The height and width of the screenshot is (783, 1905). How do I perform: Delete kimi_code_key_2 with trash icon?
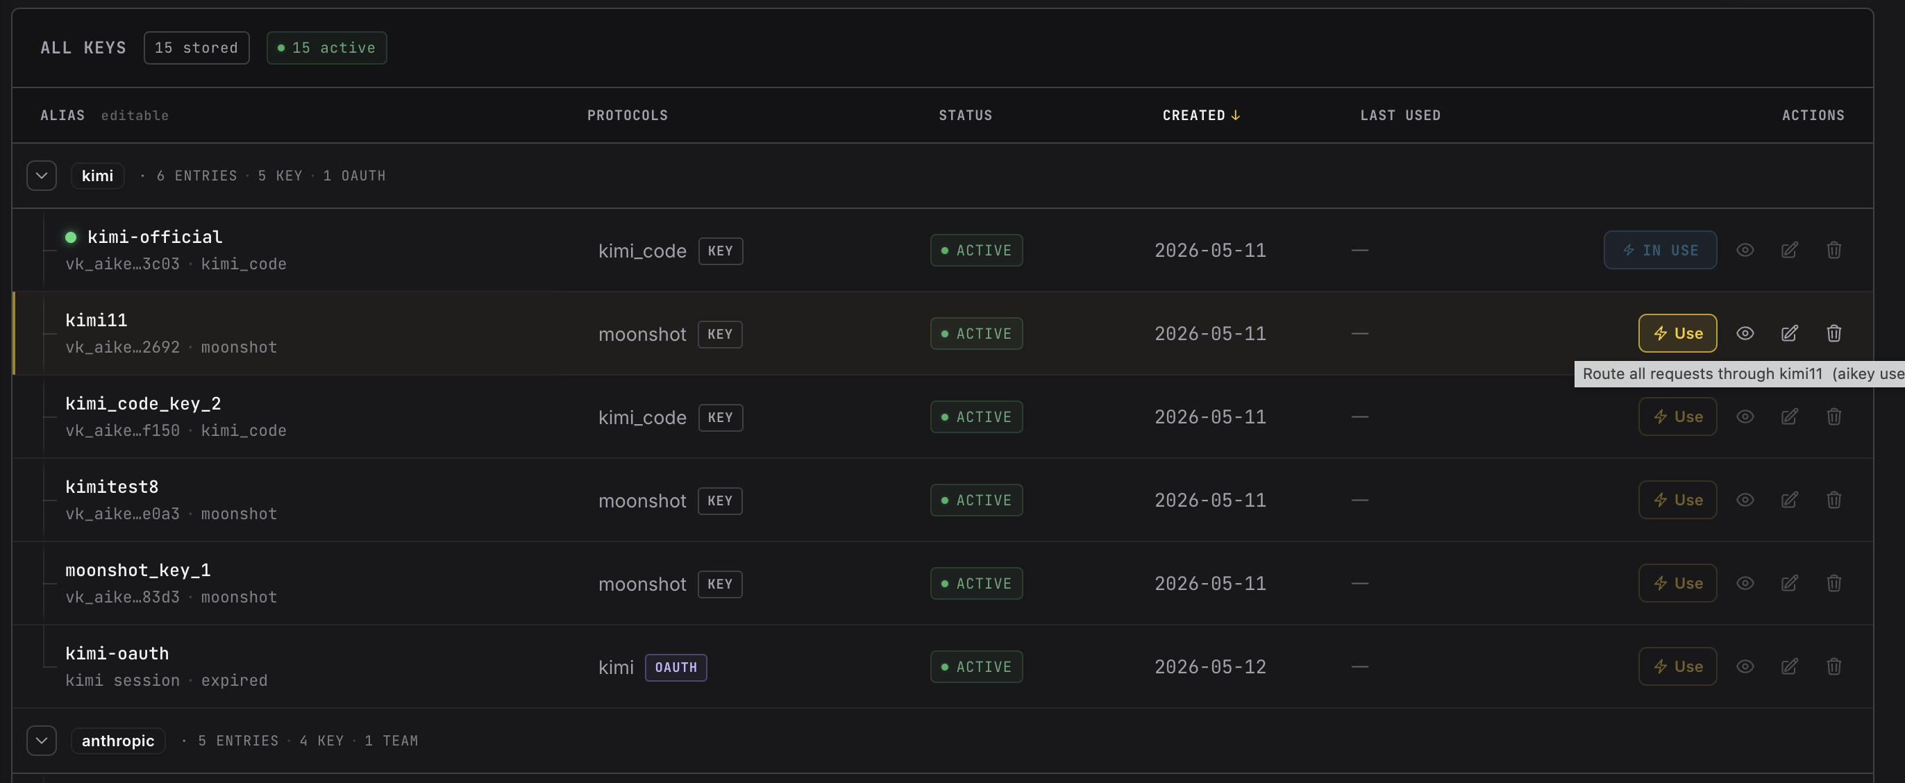1834,417
